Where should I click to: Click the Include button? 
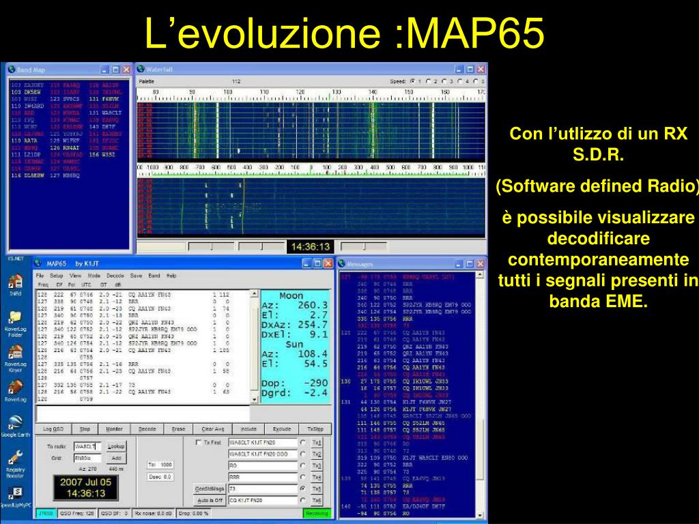[x=248, y=428]
